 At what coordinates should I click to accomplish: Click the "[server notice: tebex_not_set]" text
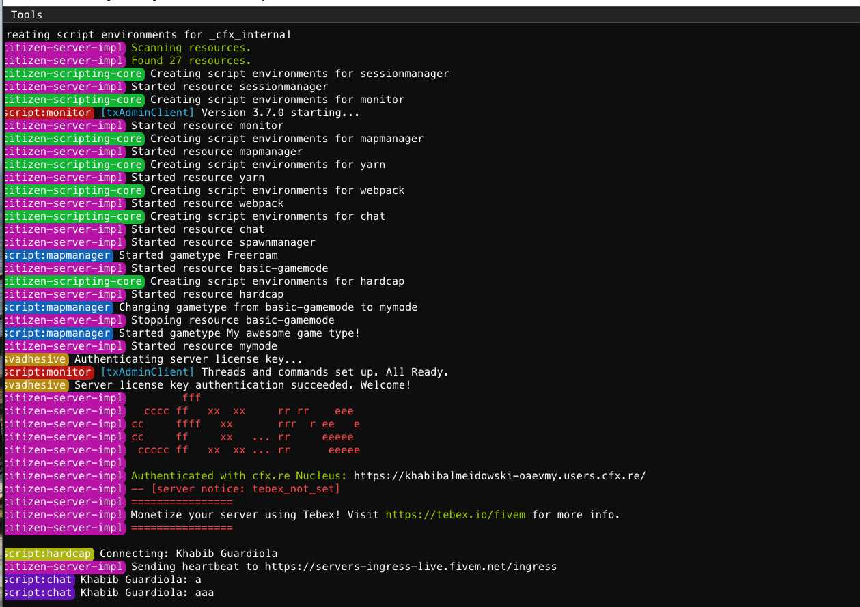(235, 489)
